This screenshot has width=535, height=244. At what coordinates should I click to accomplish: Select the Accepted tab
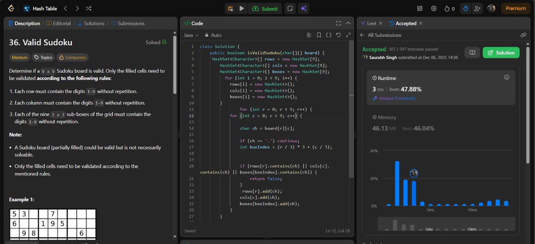click(403, 23)
